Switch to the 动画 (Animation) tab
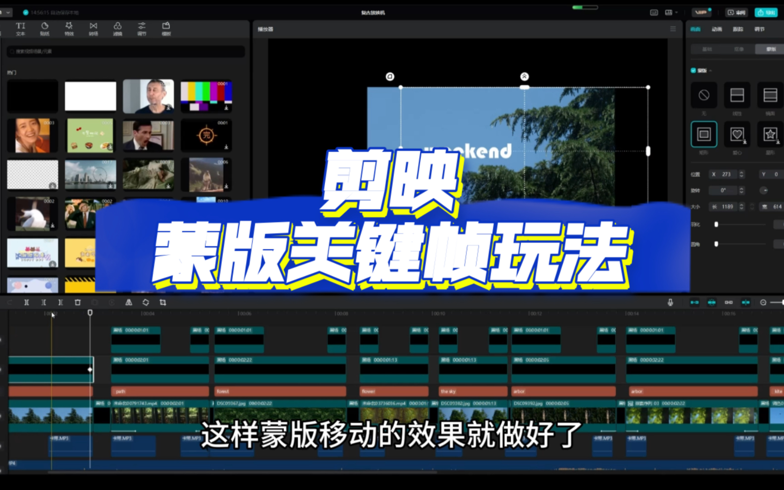 click(717, 29)
